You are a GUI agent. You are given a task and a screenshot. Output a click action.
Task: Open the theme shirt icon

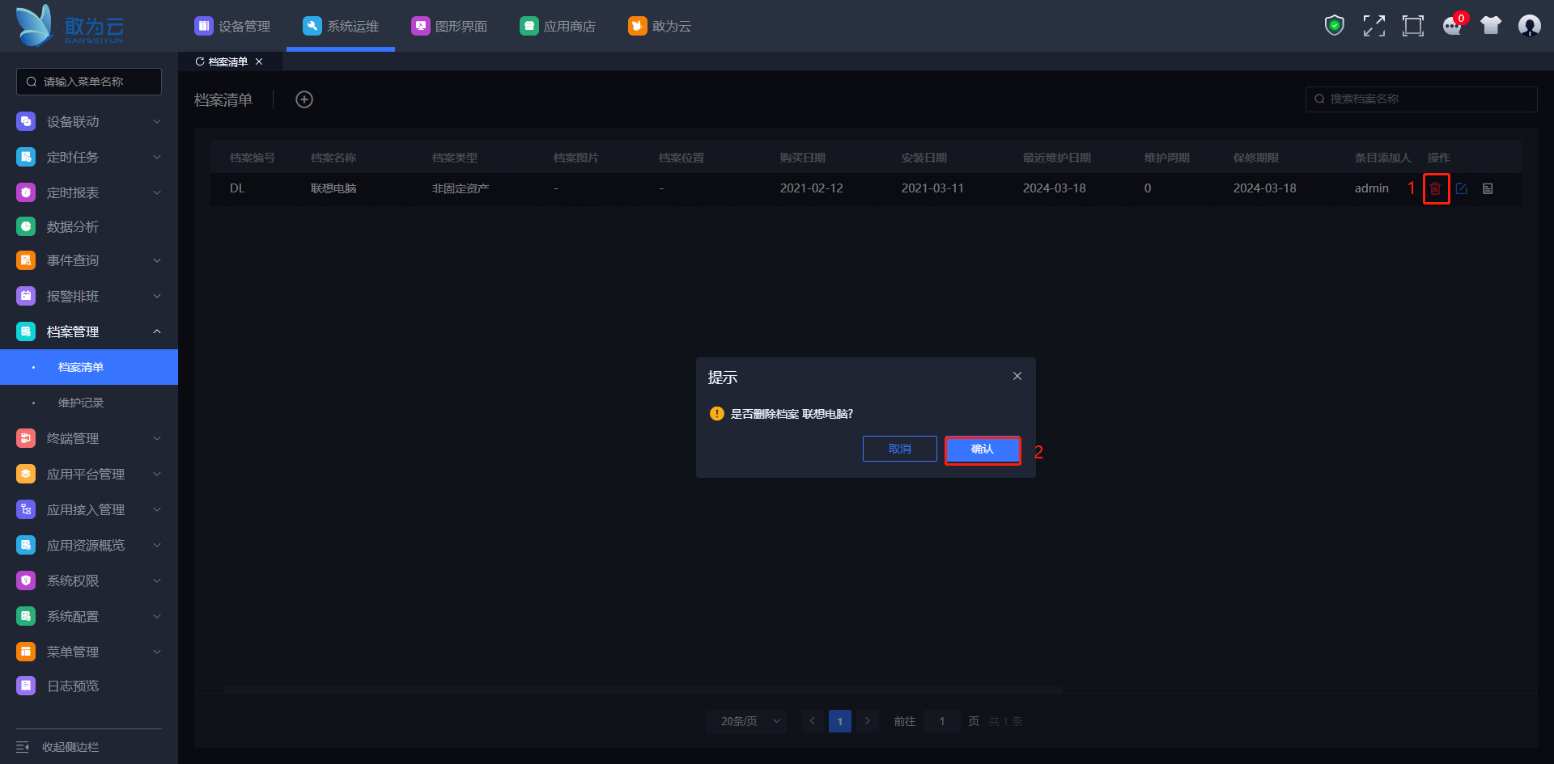(1490, 26)
